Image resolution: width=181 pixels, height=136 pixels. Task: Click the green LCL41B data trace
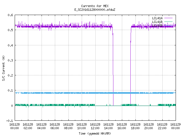95,105
